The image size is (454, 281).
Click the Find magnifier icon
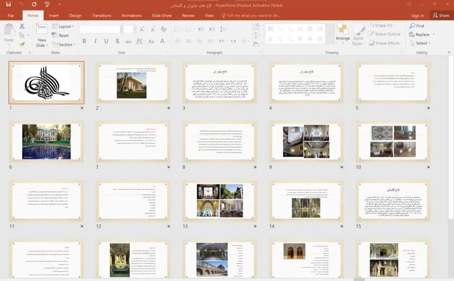coord(412,26)
